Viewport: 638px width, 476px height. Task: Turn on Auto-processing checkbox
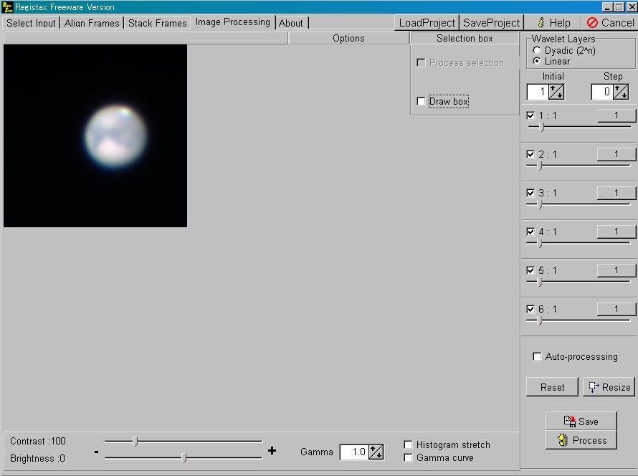537,357
